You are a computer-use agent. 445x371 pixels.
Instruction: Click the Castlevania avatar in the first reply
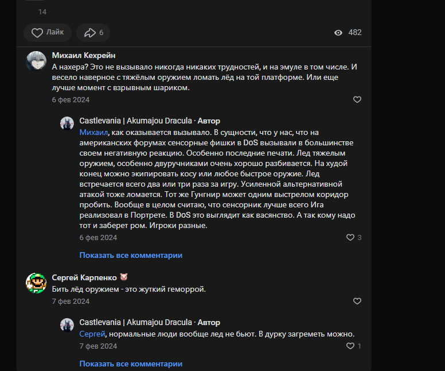tap(67, 123)
